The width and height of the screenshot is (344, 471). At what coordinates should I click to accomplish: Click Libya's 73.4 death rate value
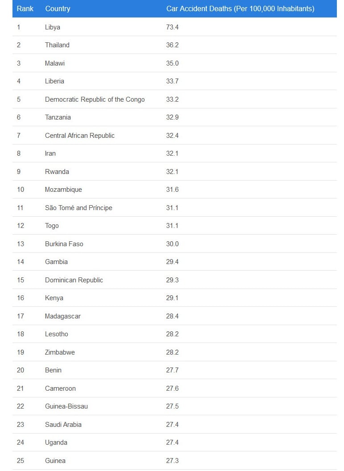click(172, 27)
